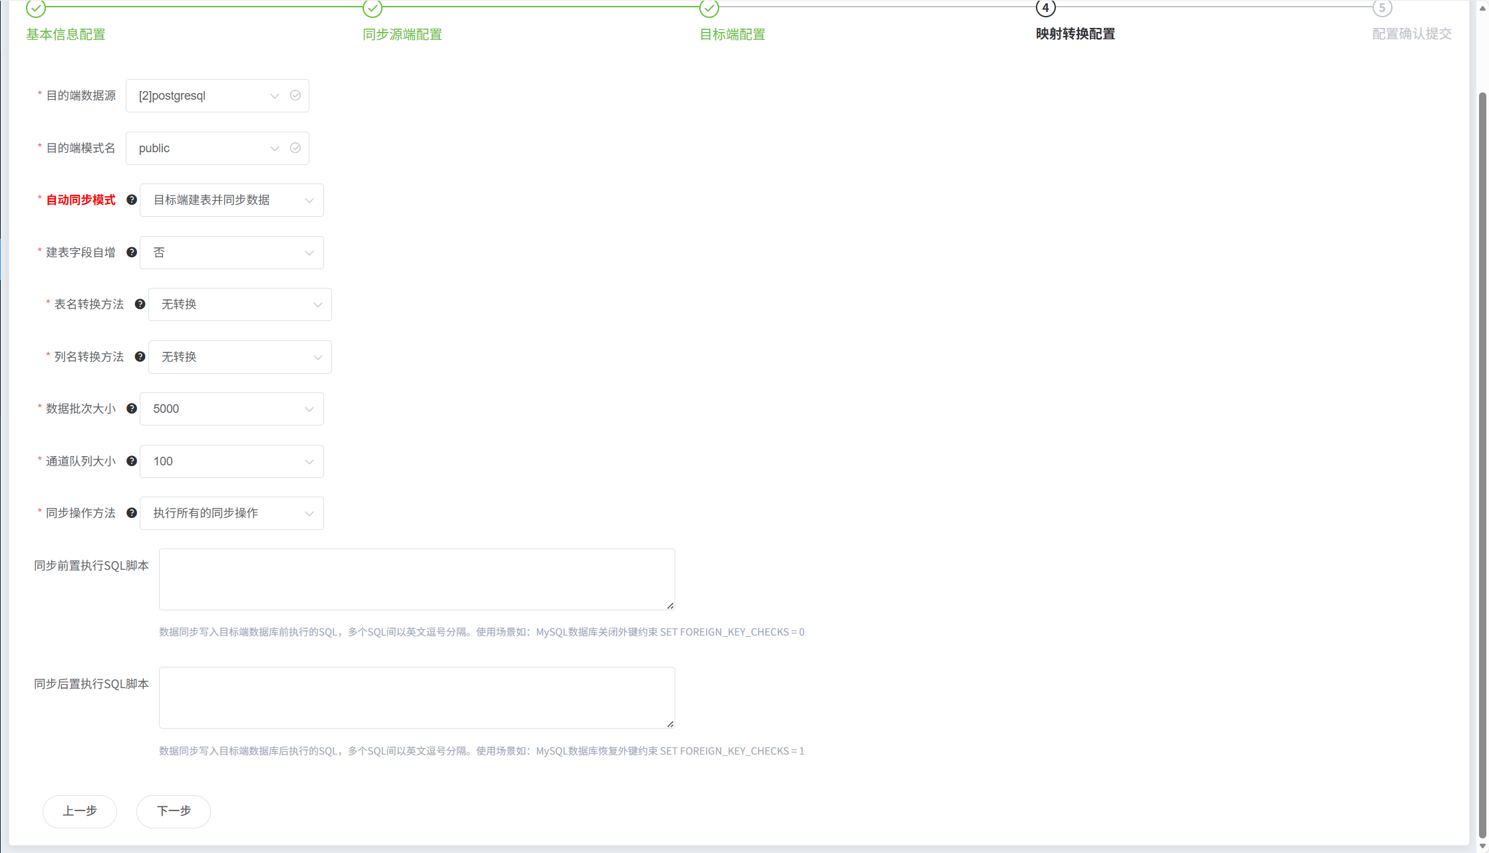Go to 基本信息配置 step label

(x=66, y=35)
